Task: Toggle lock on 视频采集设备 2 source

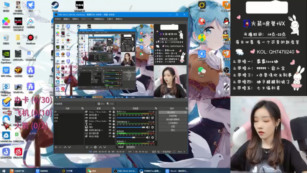Action: click(114, 130)
